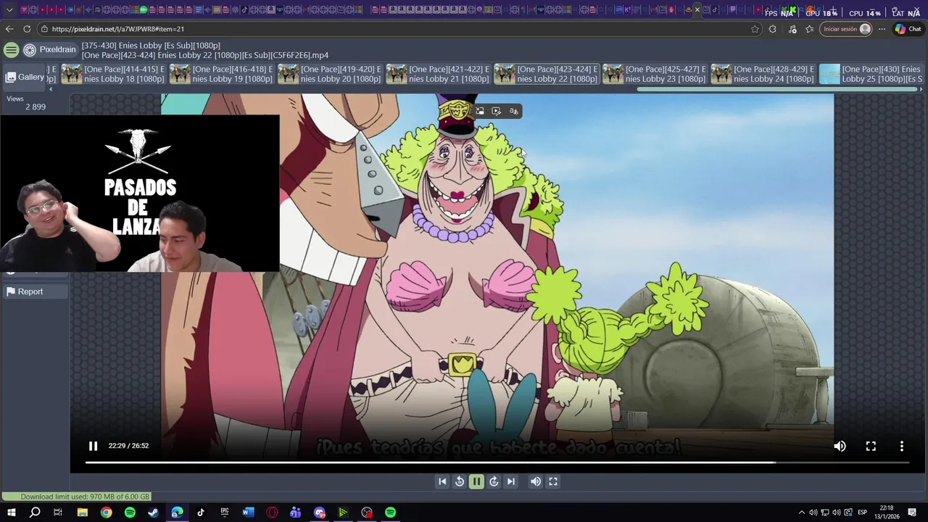Open browser favorites list icon

click(810, 29)
